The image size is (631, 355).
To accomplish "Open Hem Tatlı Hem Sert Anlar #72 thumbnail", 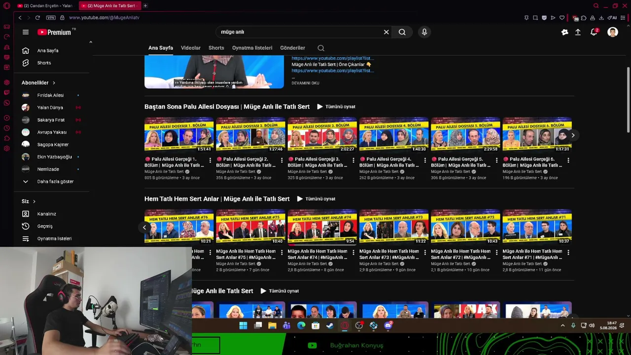I will click(465, 227).
